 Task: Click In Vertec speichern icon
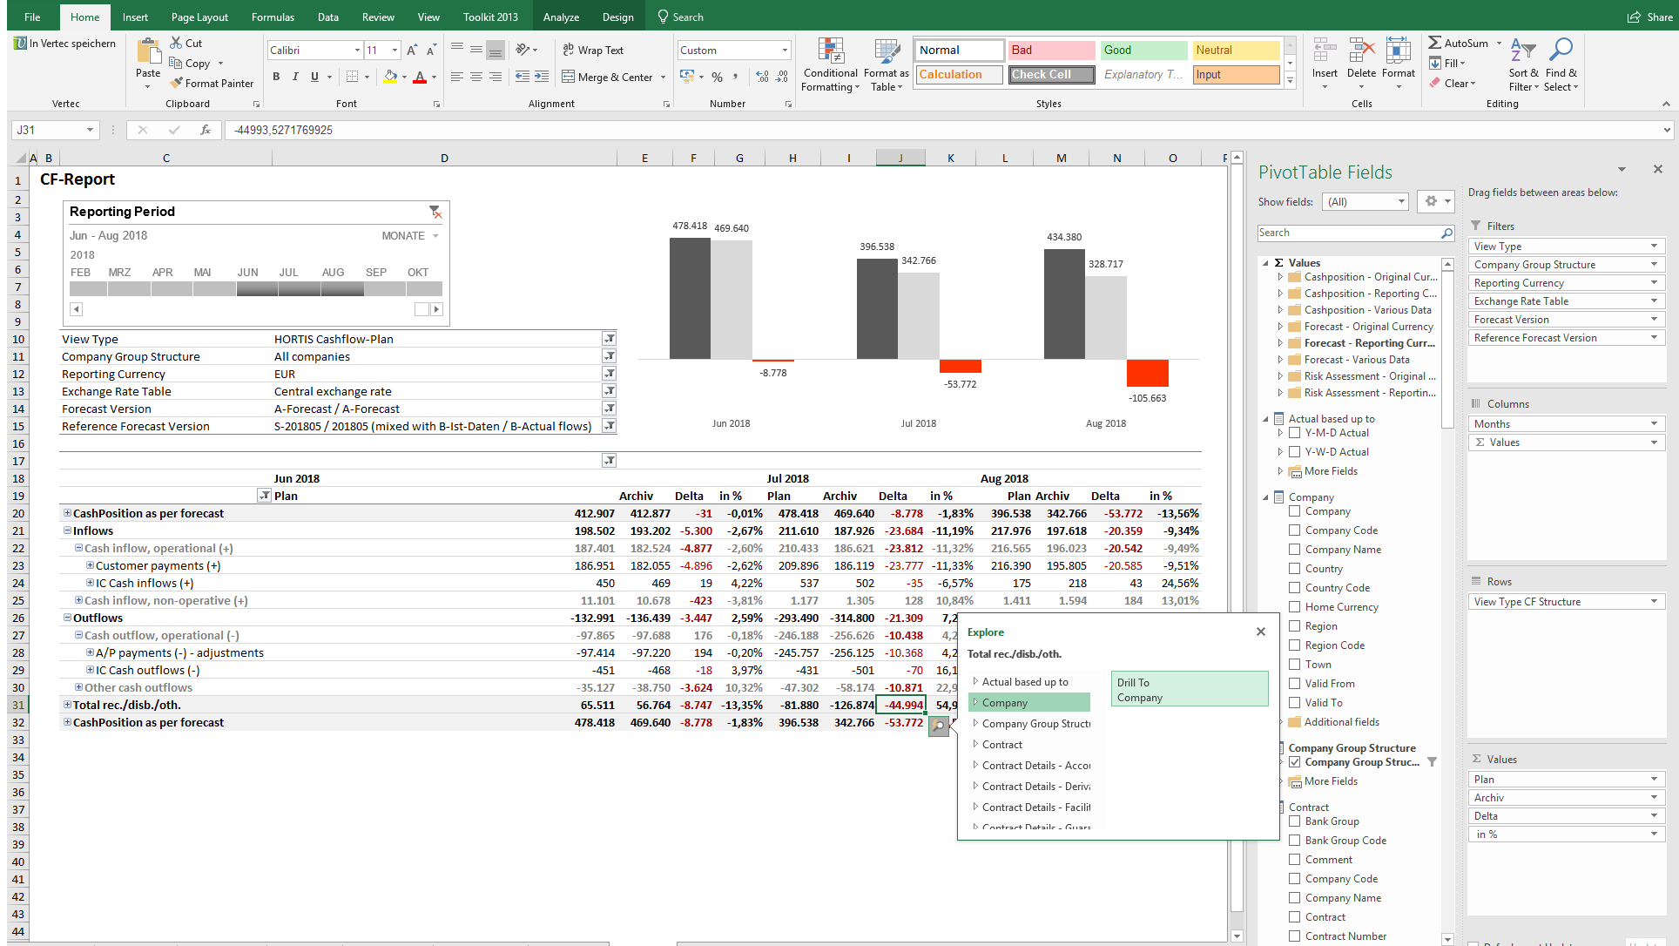tap(20, 43)
